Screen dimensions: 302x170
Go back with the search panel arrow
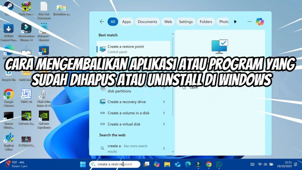pyautogui.click(x=102, y=22)
